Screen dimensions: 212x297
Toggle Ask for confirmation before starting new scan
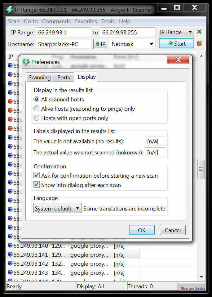[x=37, y=175]
